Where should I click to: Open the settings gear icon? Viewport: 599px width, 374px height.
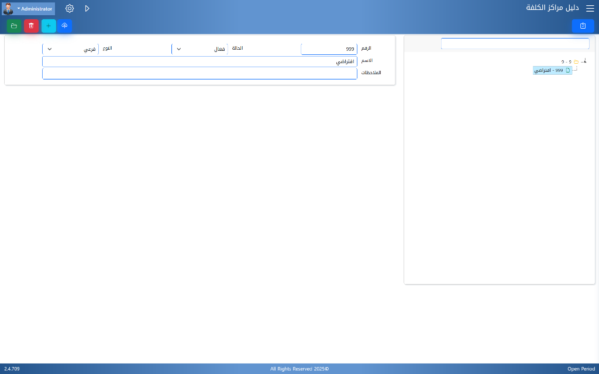click(x=70, y=9)
